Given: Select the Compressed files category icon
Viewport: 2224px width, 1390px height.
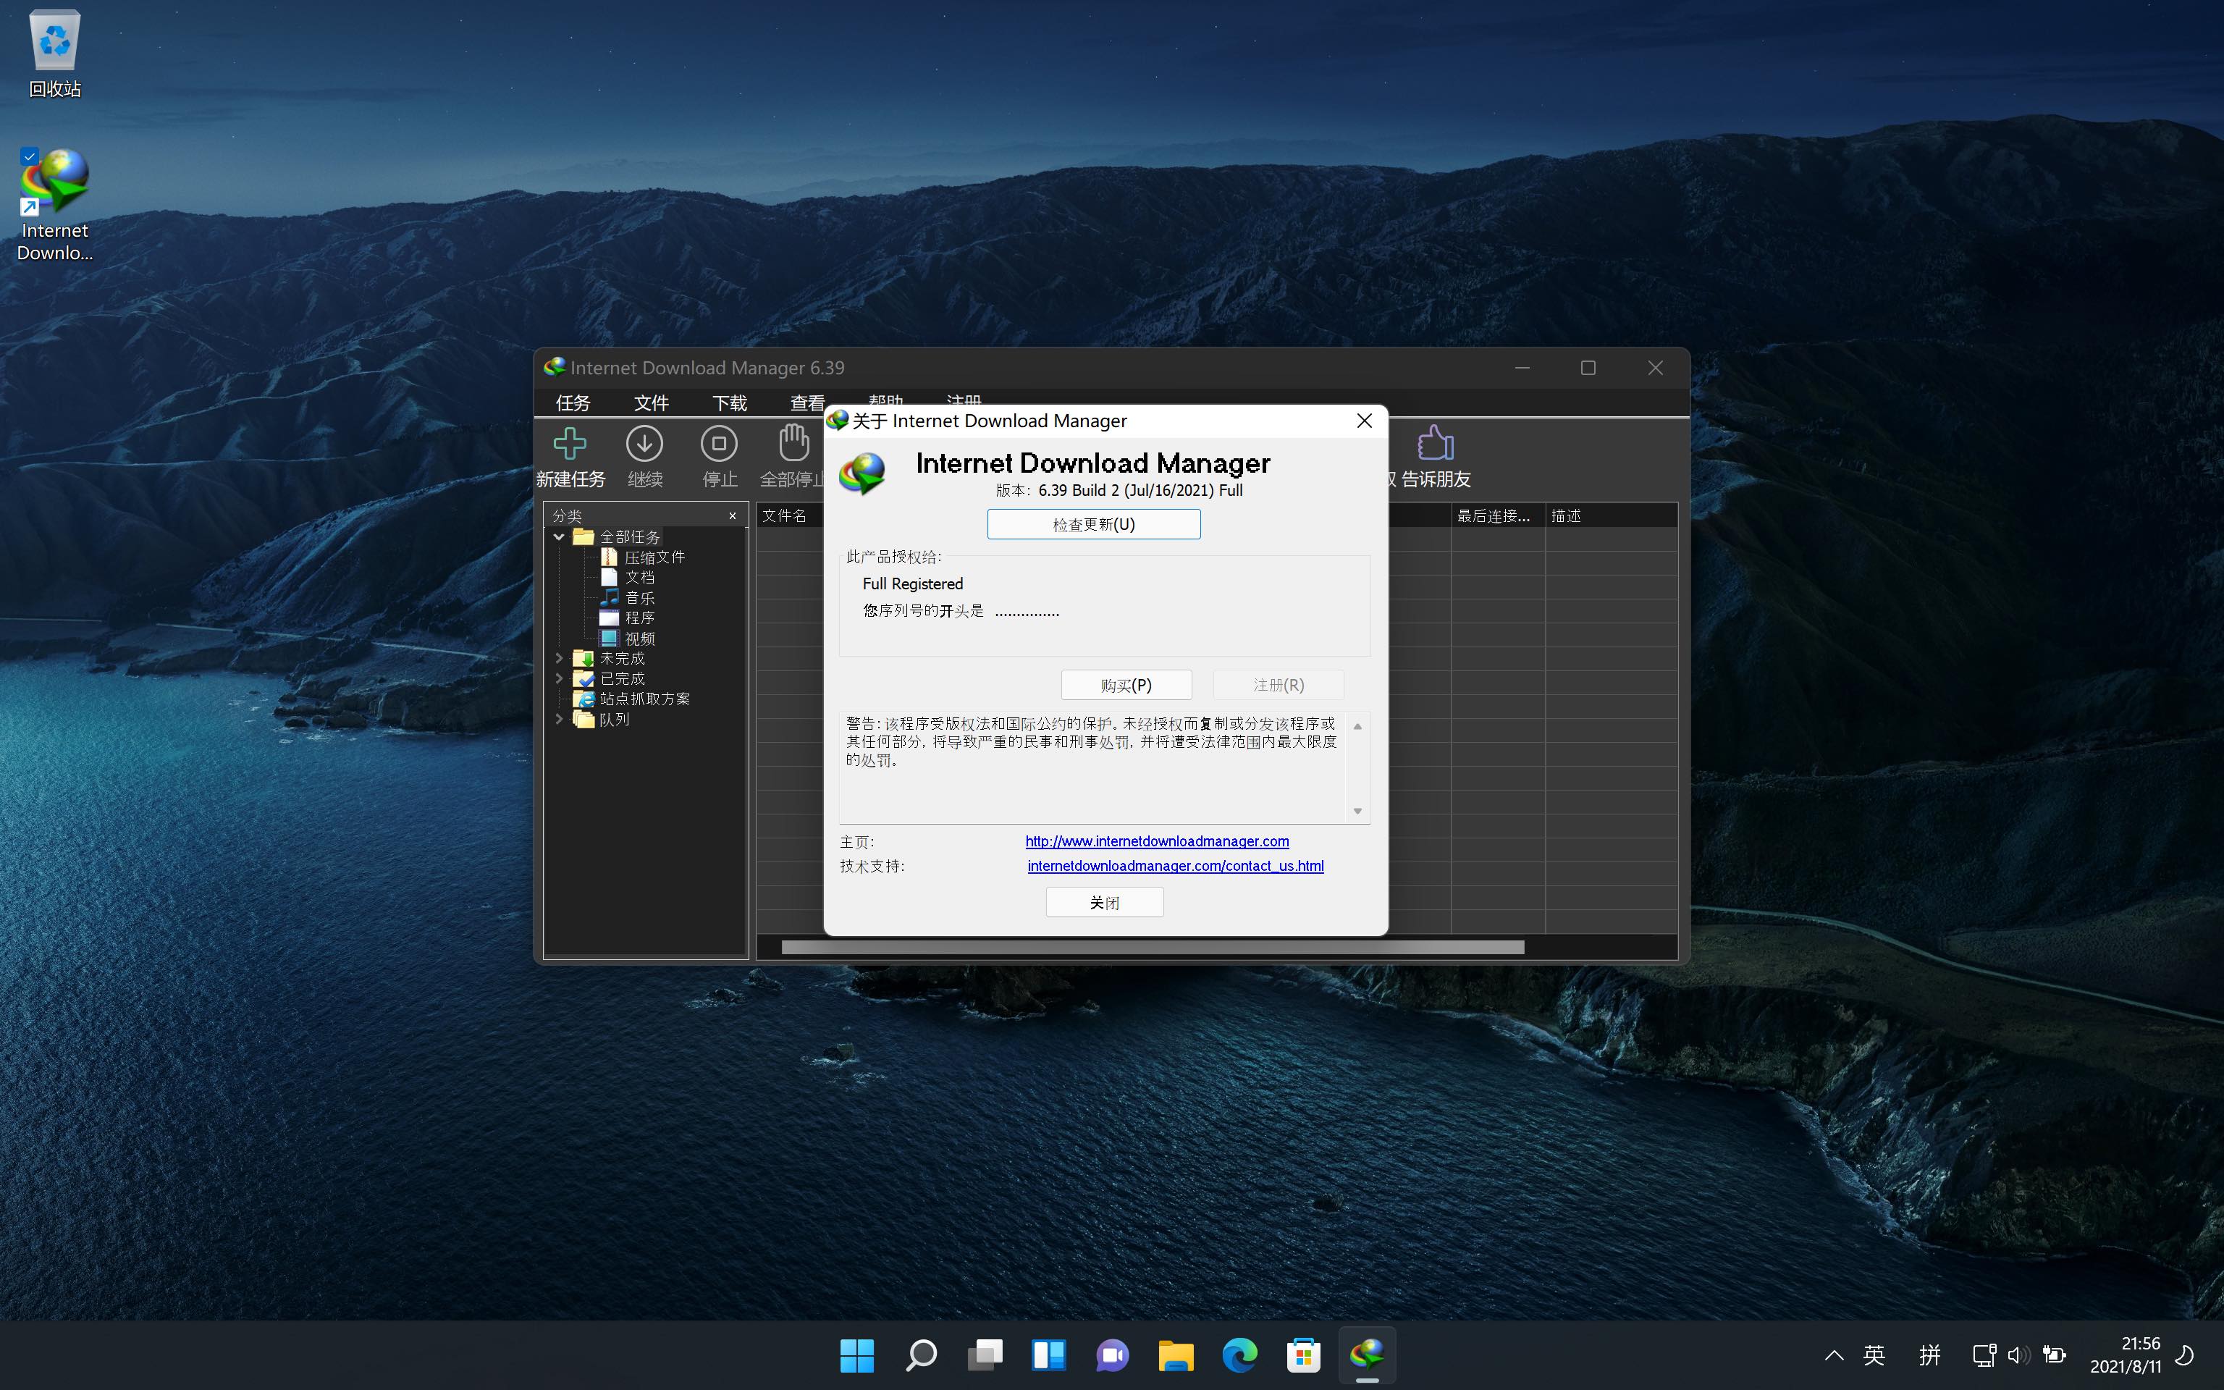Looking at the screenshot, I should click(x=608, y=557).
